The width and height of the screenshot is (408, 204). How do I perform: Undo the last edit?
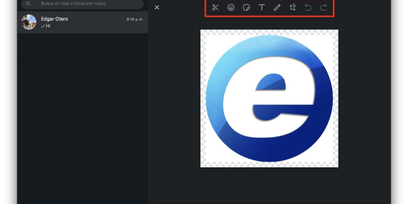tap(308, 8)
